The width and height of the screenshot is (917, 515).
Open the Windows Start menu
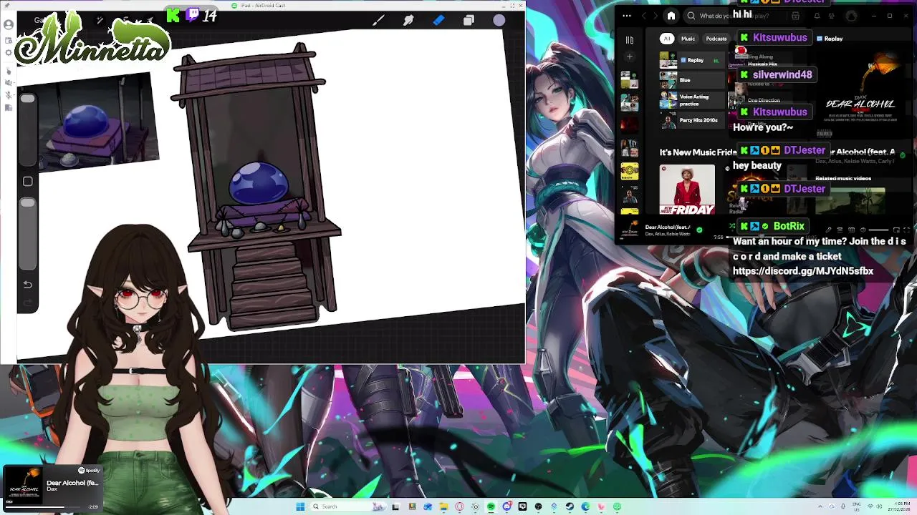tap(300, 506)
